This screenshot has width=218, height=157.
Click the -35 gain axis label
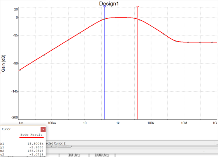pyautogui.click(x=16, y=35)
